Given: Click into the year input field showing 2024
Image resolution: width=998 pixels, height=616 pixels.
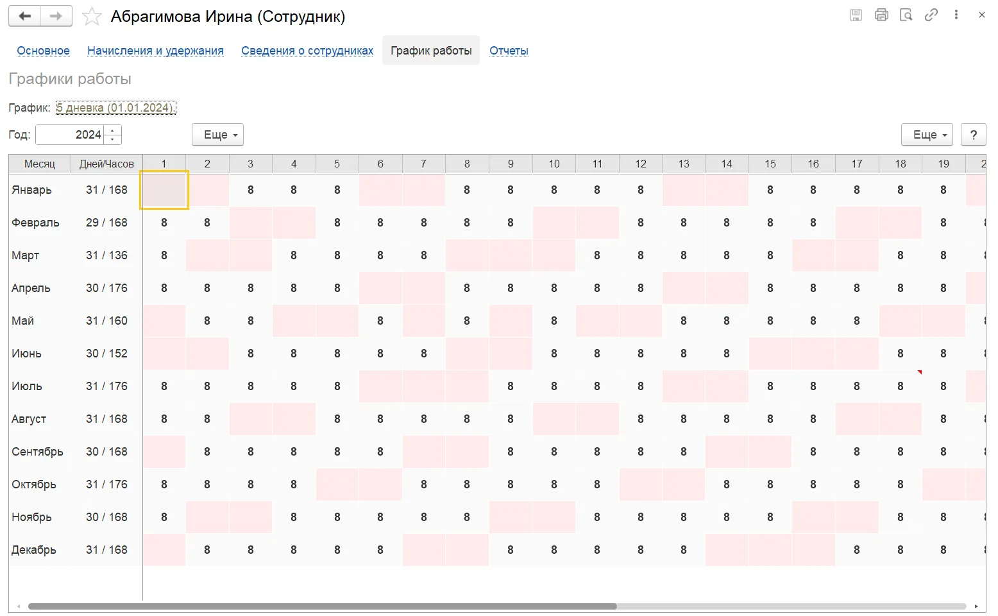Looking at the screenshot, I should (70, 135).
